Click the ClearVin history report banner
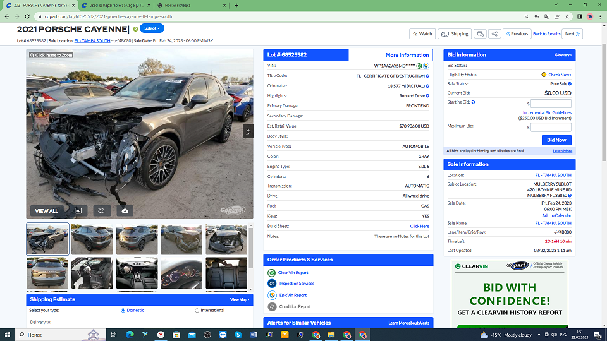The image size is (607, 341). (x=510, y=294)
